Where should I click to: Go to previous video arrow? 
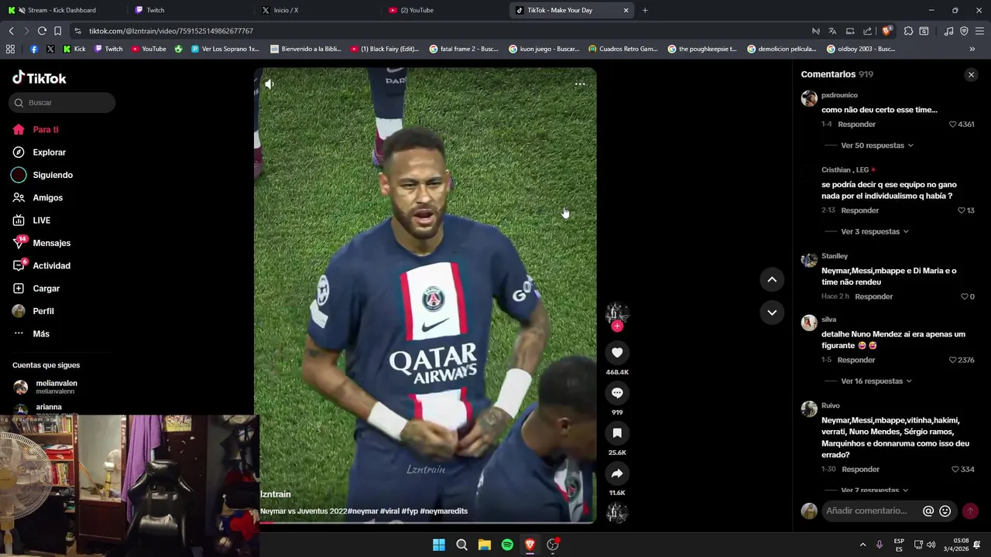772,279
